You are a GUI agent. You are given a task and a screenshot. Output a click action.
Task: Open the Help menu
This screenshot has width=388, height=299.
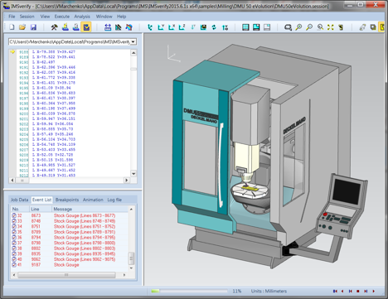coord(121,17)
